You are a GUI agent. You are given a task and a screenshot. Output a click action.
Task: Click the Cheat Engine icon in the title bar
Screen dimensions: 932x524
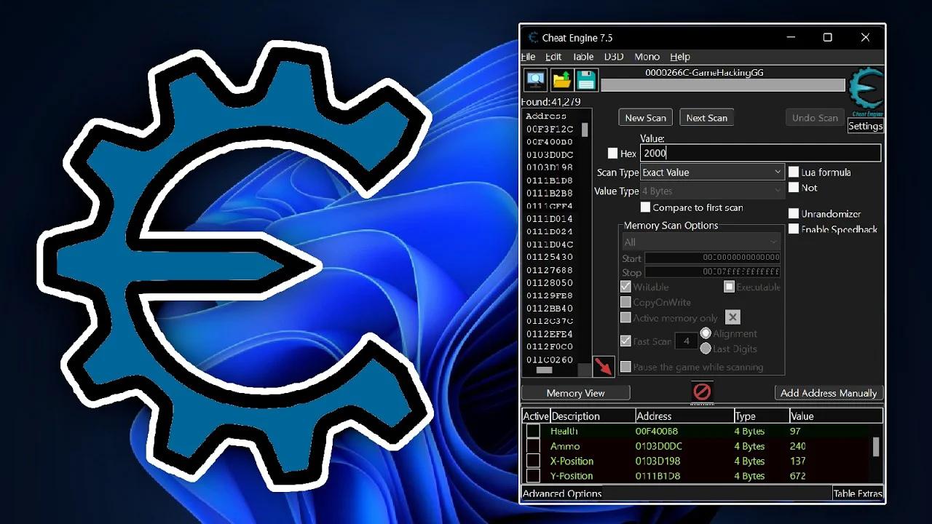point(532,37)
